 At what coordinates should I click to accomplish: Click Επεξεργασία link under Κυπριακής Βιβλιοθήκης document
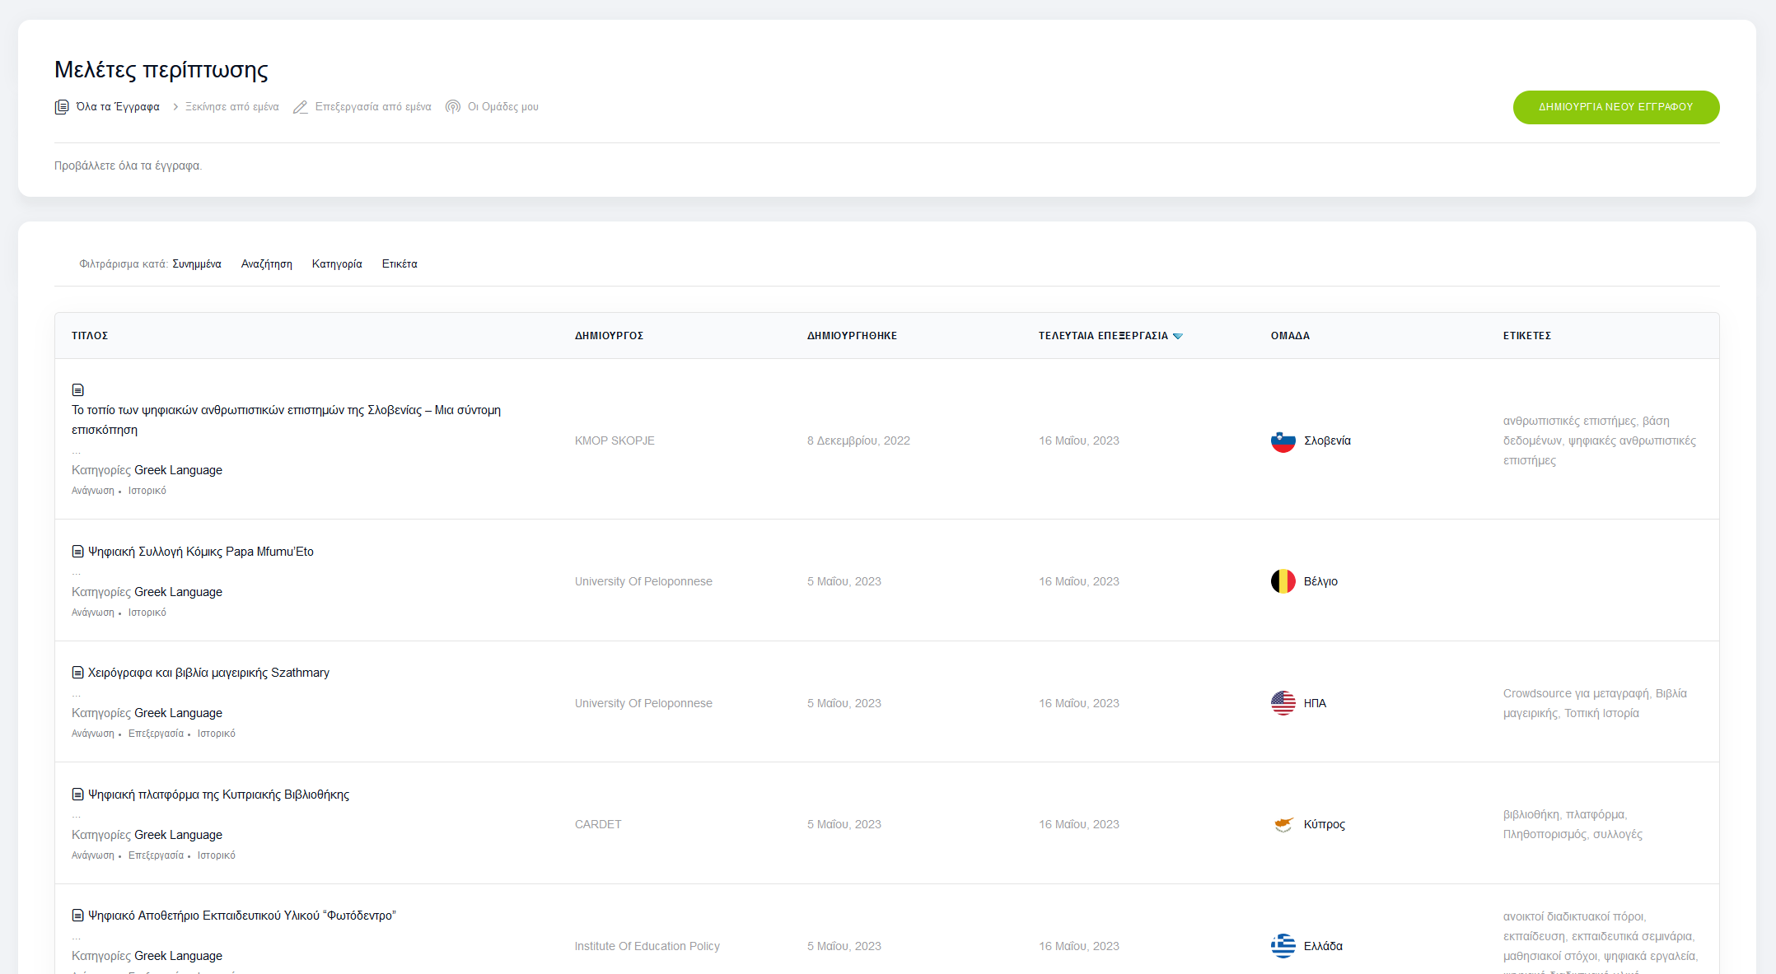[x=156, y=855]
